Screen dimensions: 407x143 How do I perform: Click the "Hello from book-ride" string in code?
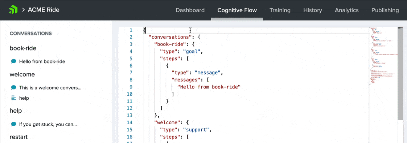[209, 87]
